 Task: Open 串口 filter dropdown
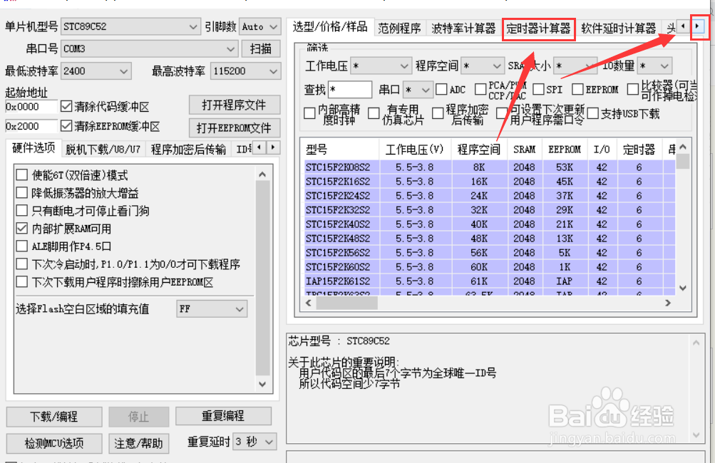pos(418,90)
